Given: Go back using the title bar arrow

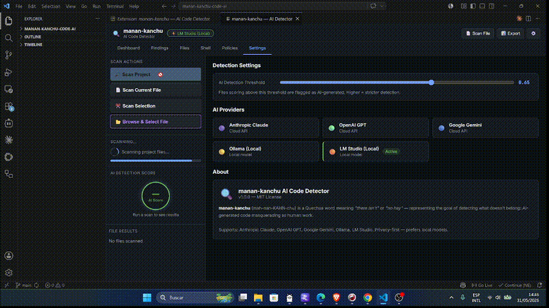Looking at the screenshot, I should pos(164,6).
